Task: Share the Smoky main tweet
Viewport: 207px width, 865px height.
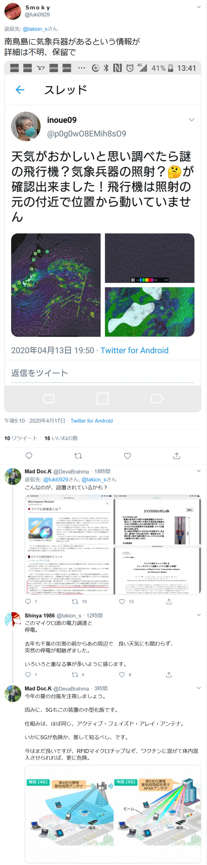Action: [x=177, y=456]
